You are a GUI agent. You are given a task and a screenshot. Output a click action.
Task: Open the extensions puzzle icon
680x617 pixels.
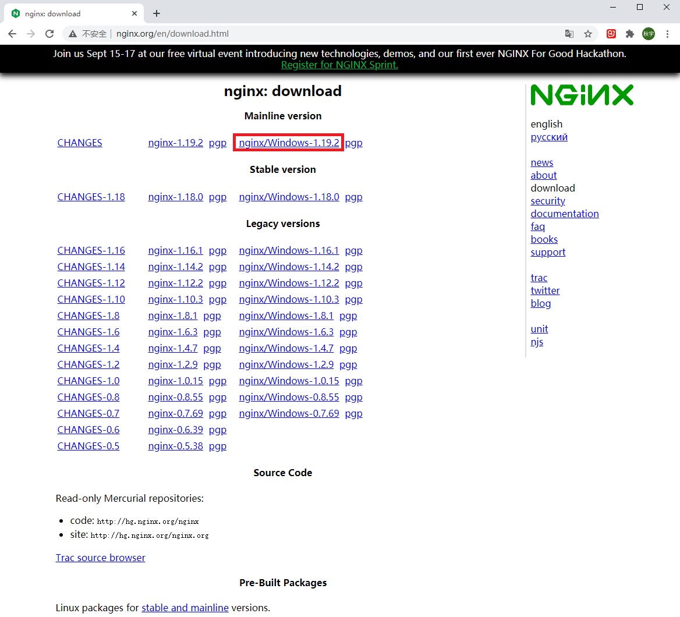point(630,34)
